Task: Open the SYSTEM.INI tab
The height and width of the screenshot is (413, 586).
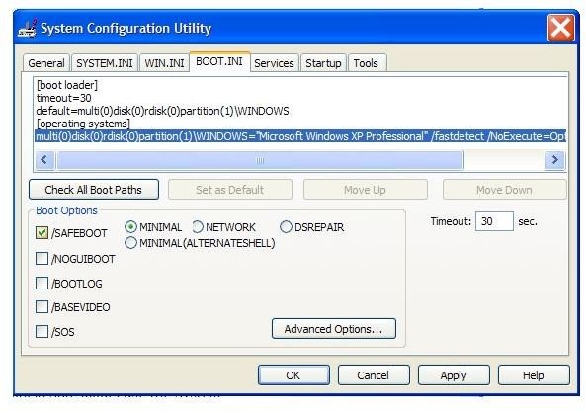Action: (105, 63)
